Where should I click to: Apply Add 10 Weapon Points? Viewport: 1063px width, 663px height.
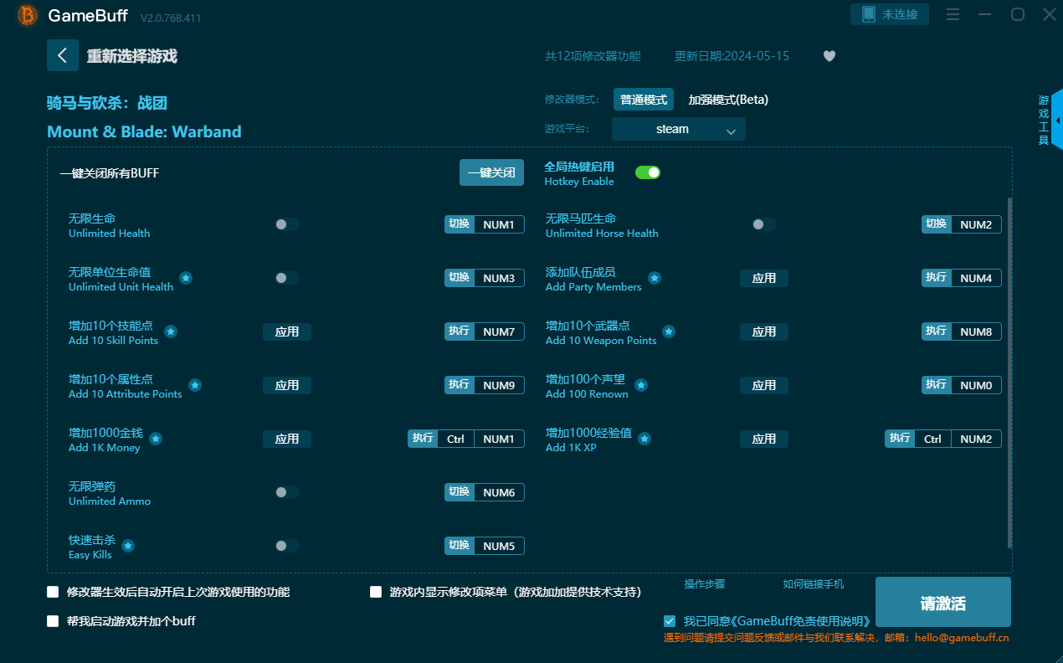764,331
